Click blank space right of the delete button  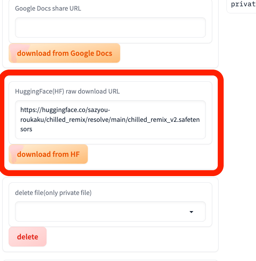(x=130, y=237)
